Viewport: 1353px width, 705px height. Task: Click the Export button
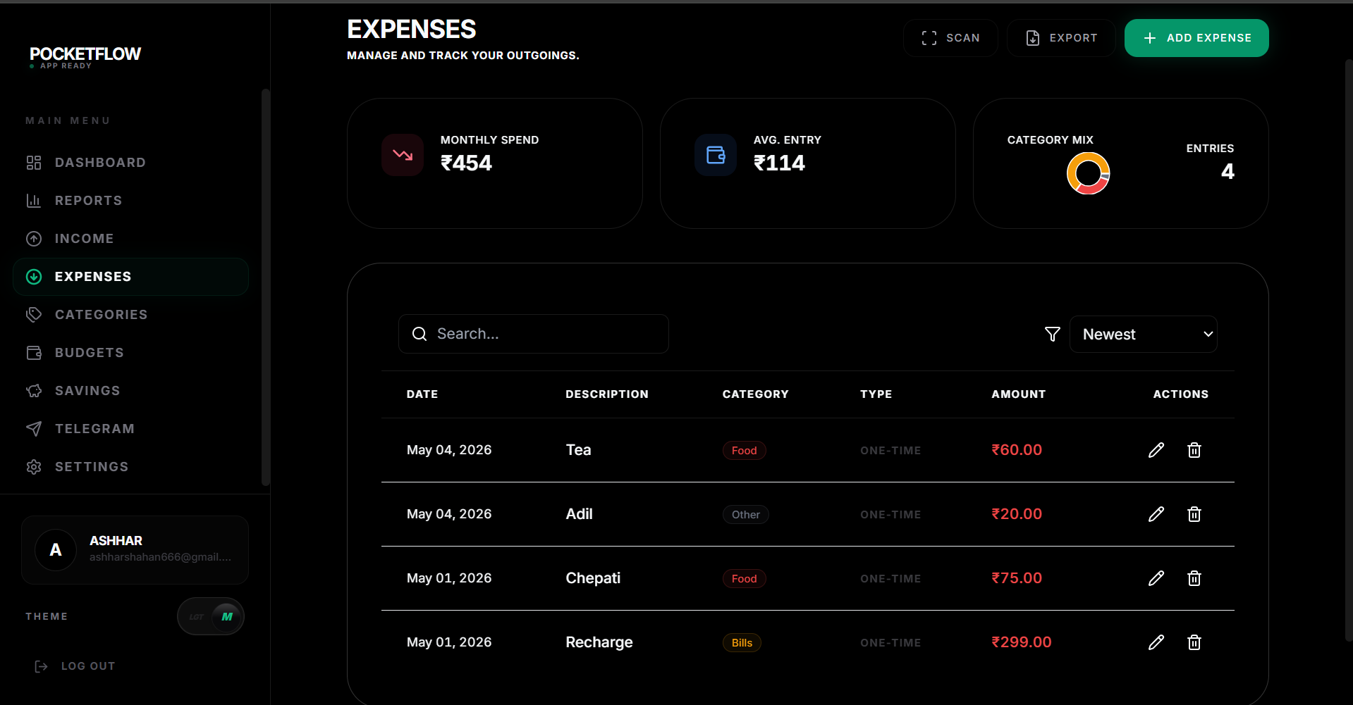point(1061,38)
